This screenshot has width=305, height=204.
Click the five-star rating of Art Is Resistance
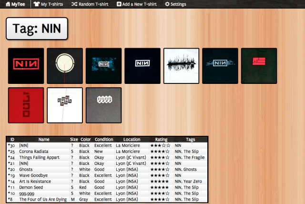[x=160, y=182]
